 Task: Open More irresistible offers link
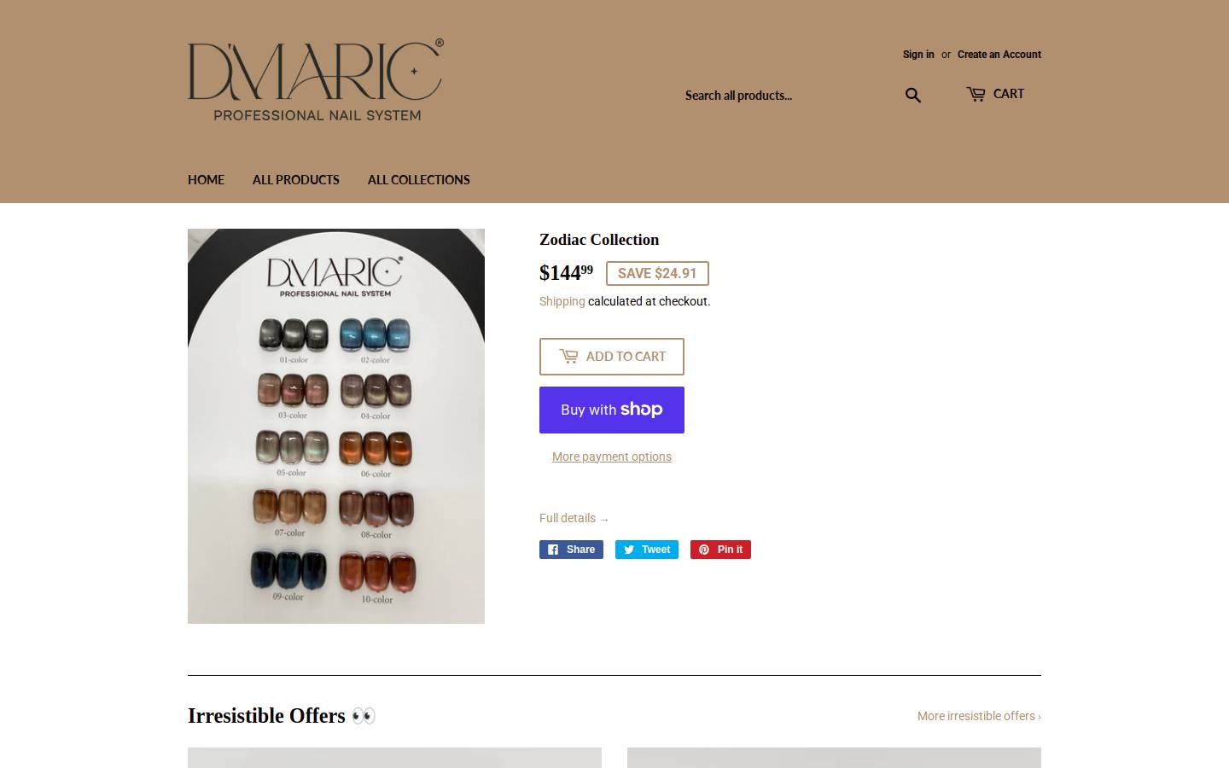coord(979,716)
